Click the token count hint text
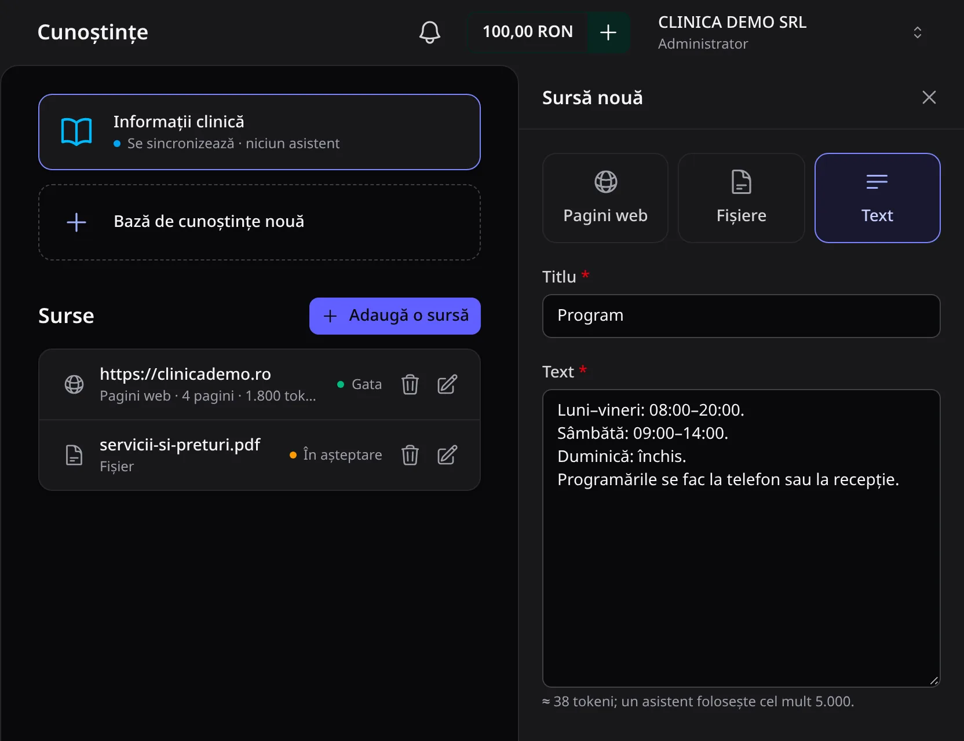Viewport: 964px width, 741px height. (698, 702)
